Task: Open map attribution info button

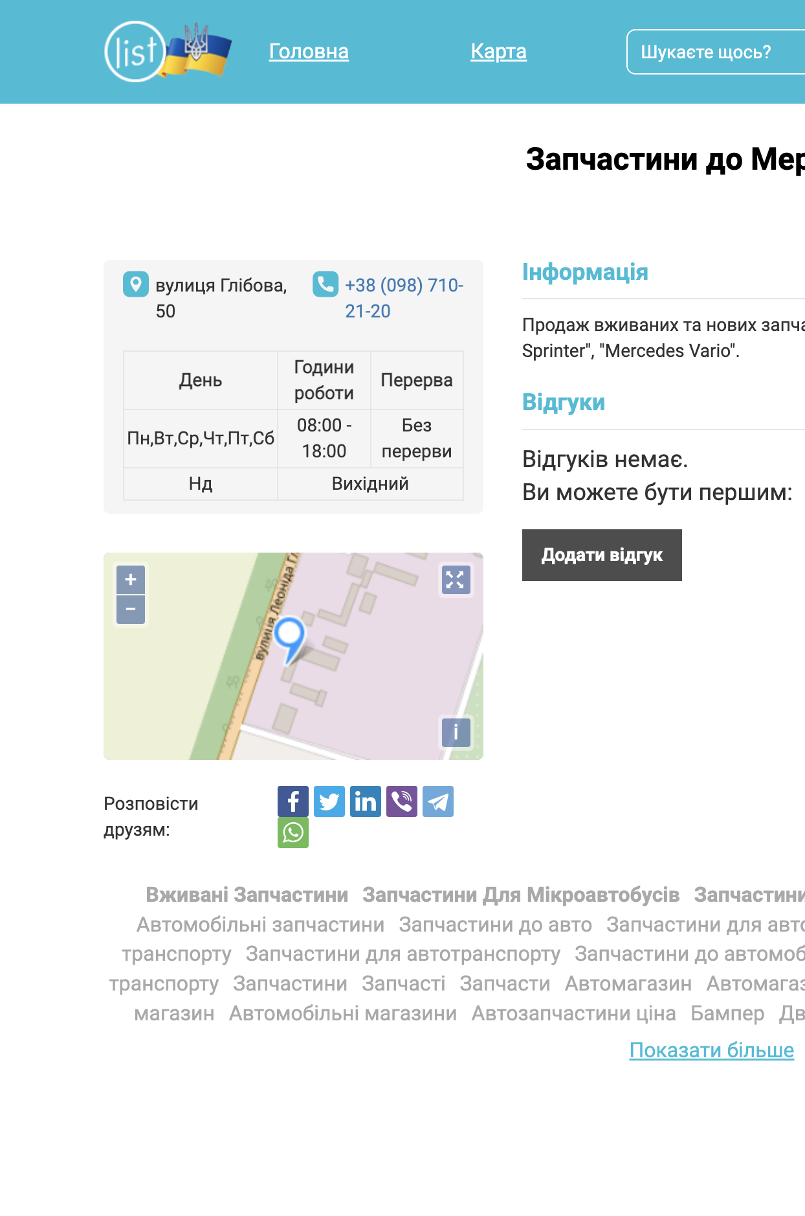Action: pos(456,733)
